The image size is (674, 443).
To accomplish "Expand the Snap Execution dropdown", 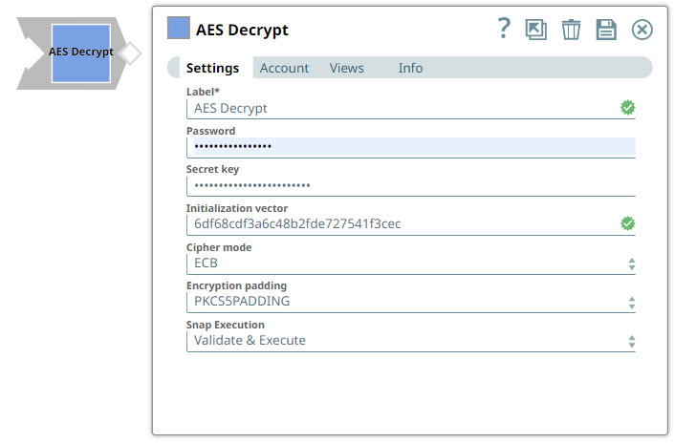I will (x=410, y=341).
